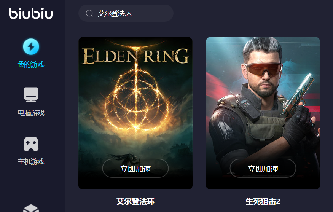Click the cube icon at sidebar bottom

point(31,208)
